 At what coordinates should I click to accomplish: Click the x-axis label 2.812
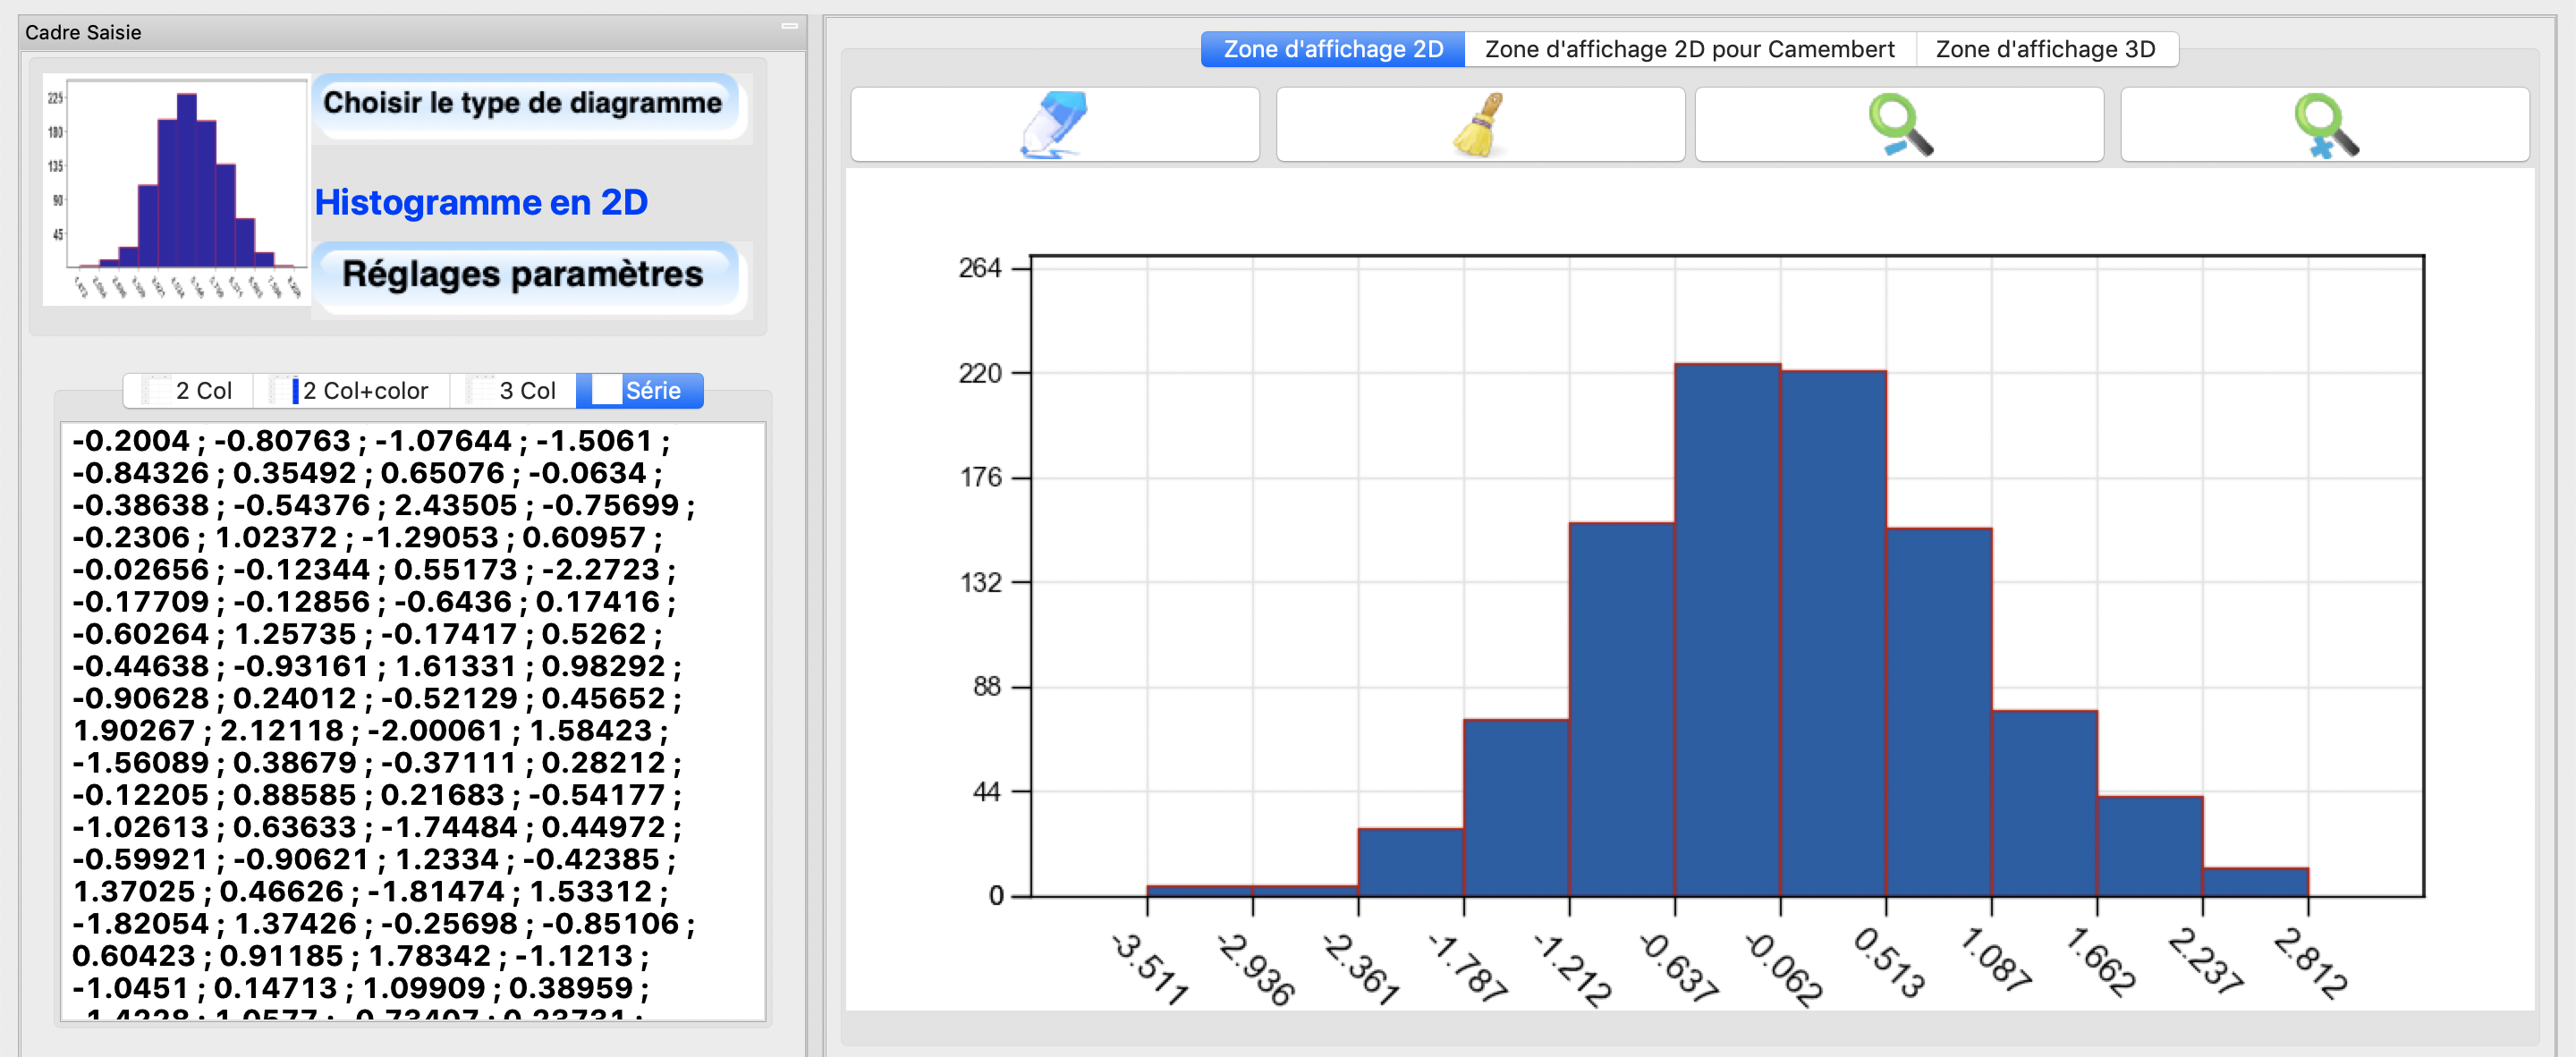click(2310, 963)
